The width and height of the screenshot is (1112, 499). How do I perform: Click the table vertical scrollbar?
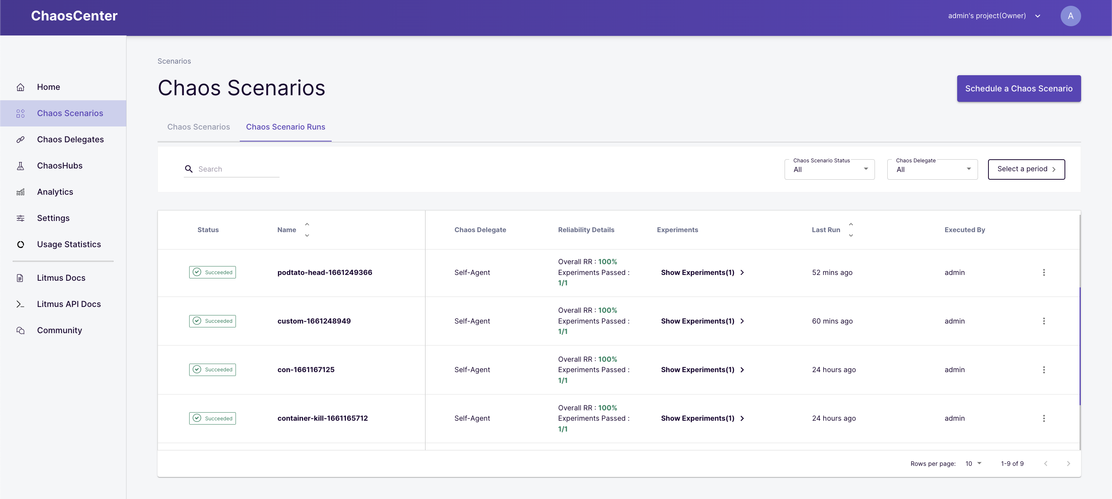point(1080,346)
